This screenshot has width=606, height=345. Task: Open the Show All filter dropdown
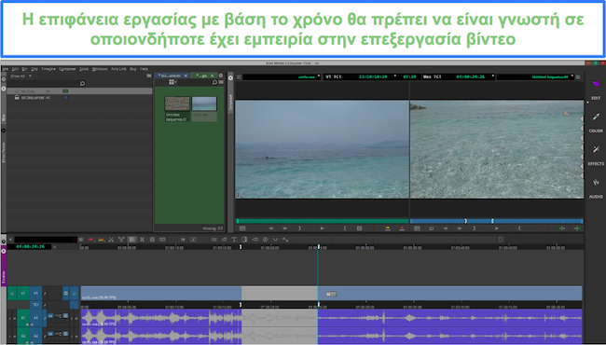[x=21, y=76]
